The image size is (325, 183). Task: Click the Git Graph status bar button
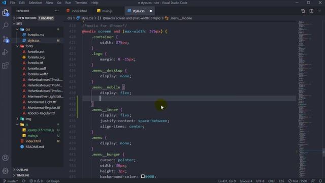[53, 181]
